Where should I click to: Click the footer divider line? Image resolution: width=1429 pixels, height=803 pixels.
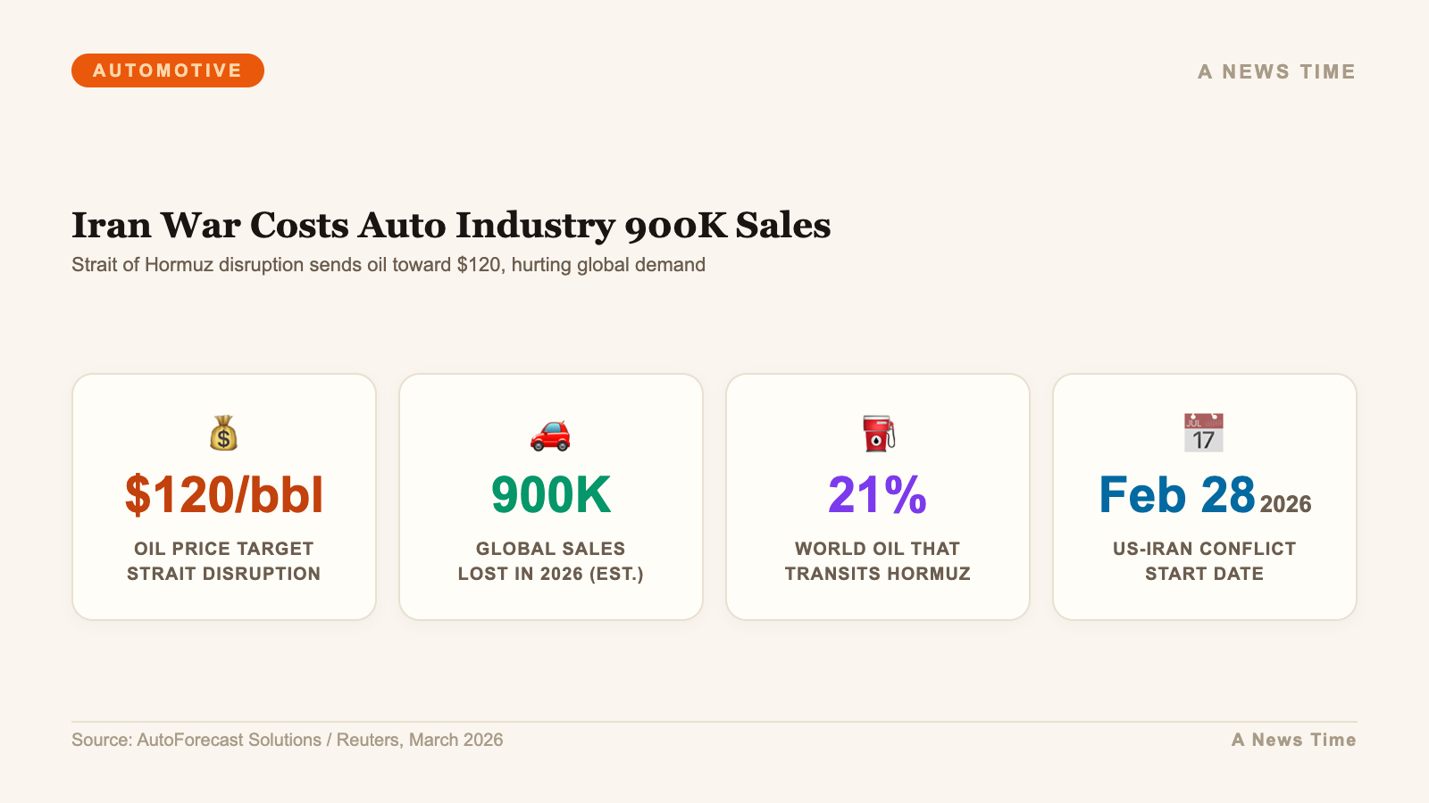click(714, 722)
